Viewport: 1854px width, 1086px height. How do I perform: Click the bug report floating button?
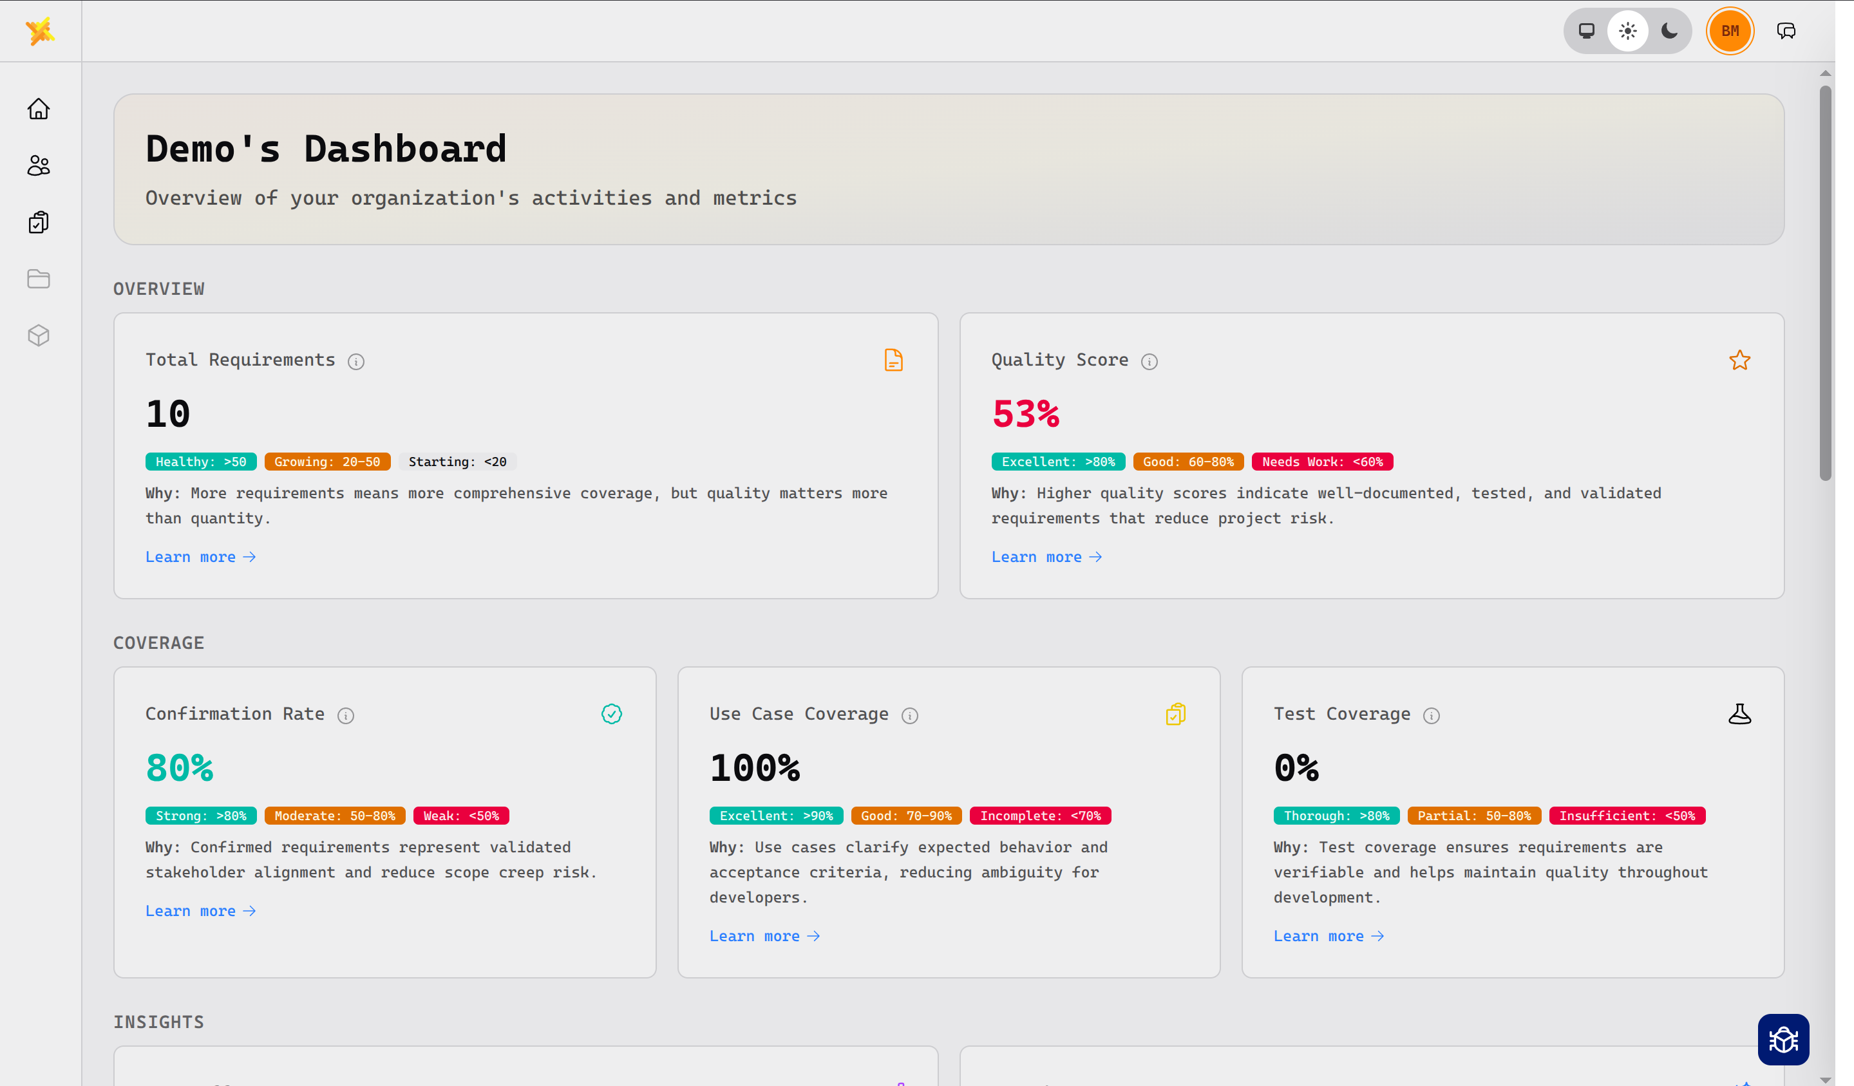pos(1783,1039)
